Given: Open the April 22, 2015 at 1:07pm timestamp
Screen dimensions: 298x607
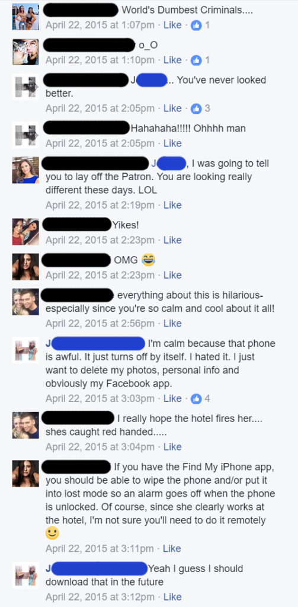Looking at the screenshot, I should tap(100, 25).
